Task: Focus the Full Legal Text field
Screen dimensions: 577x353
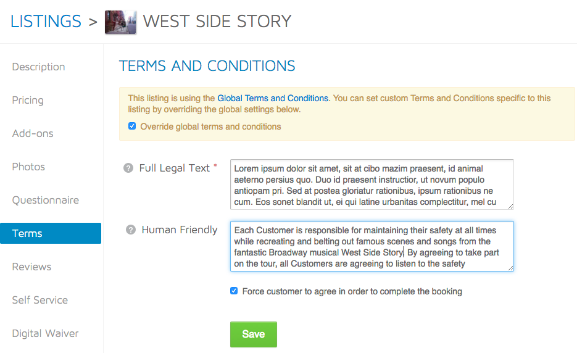Action: point(372,185)
